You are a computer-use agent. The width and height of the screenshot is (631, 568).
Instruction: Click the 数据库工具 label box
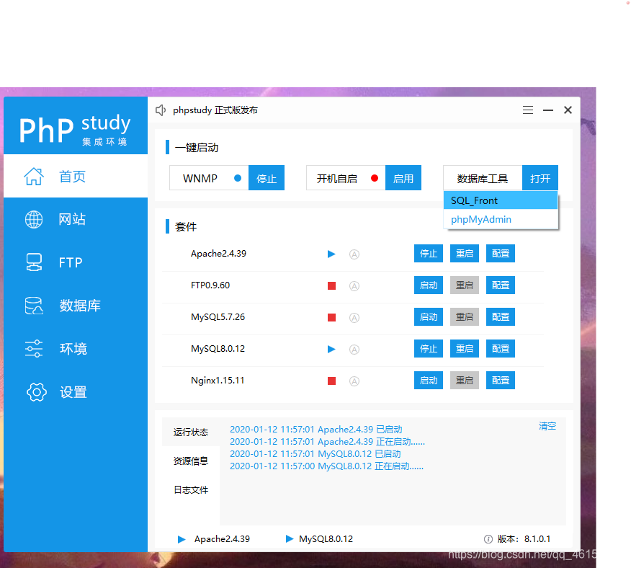point(483,177)
